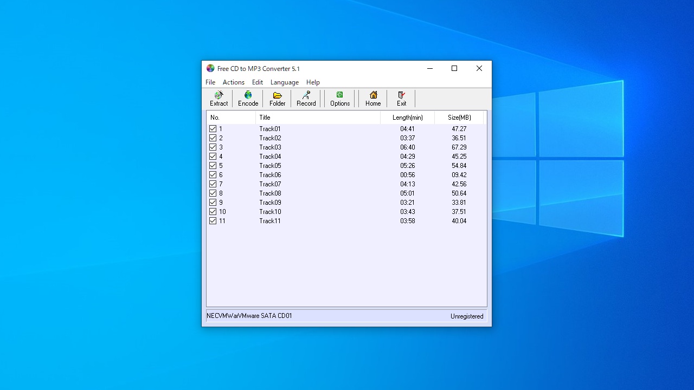This screenshot has height=390, width=694.
Task: Uncheck the checkbox for track 9
Action: coord(213,203)
